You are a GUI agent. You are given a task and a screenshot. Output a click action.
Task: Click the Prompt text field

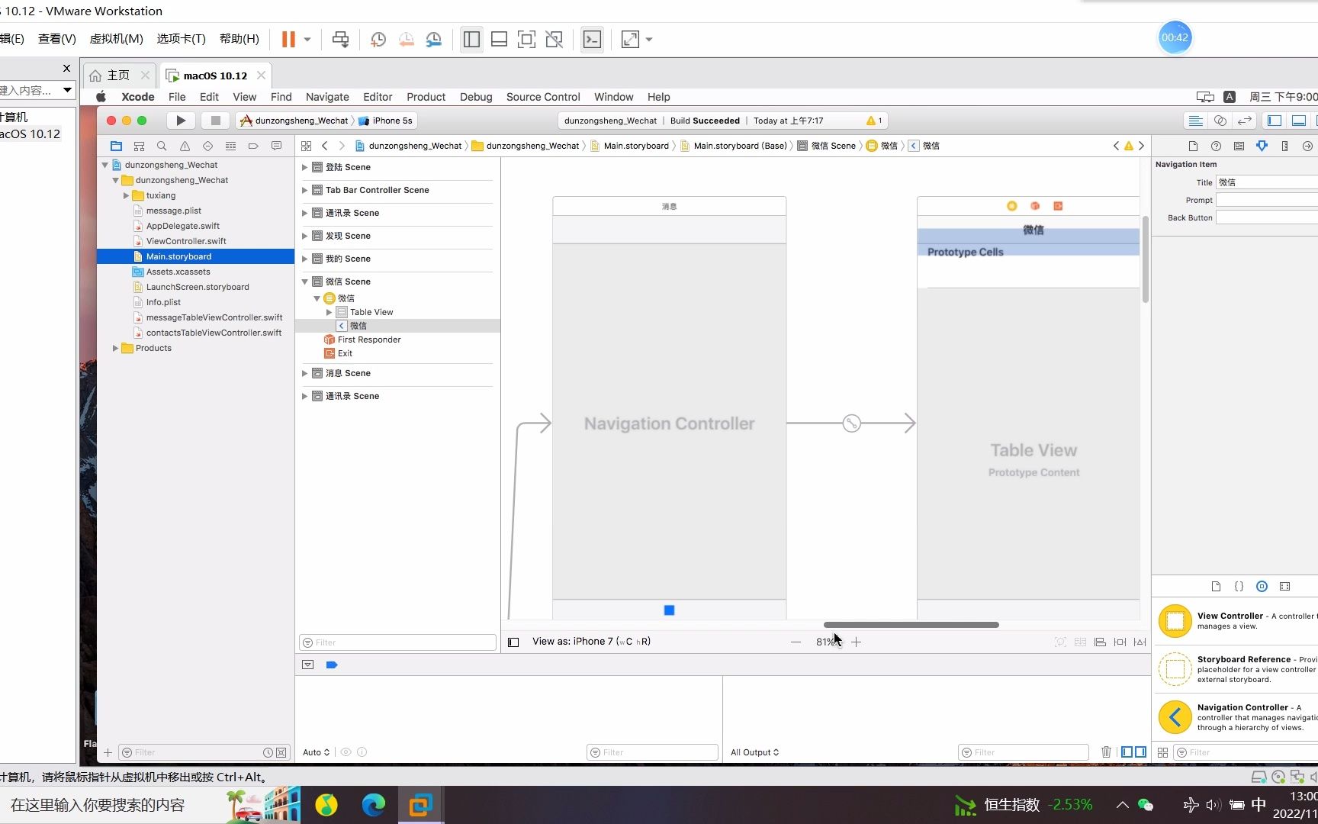coord(1267,200)
